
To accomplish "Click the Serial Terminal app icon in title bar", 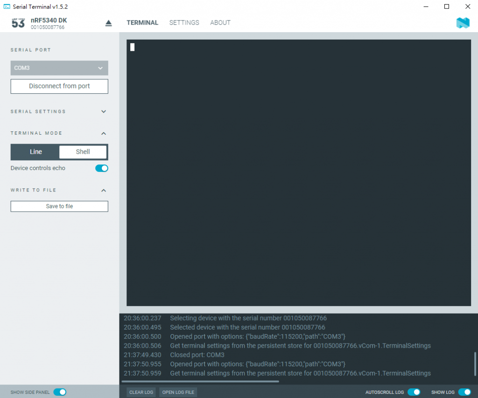I will tap(7, 7).
